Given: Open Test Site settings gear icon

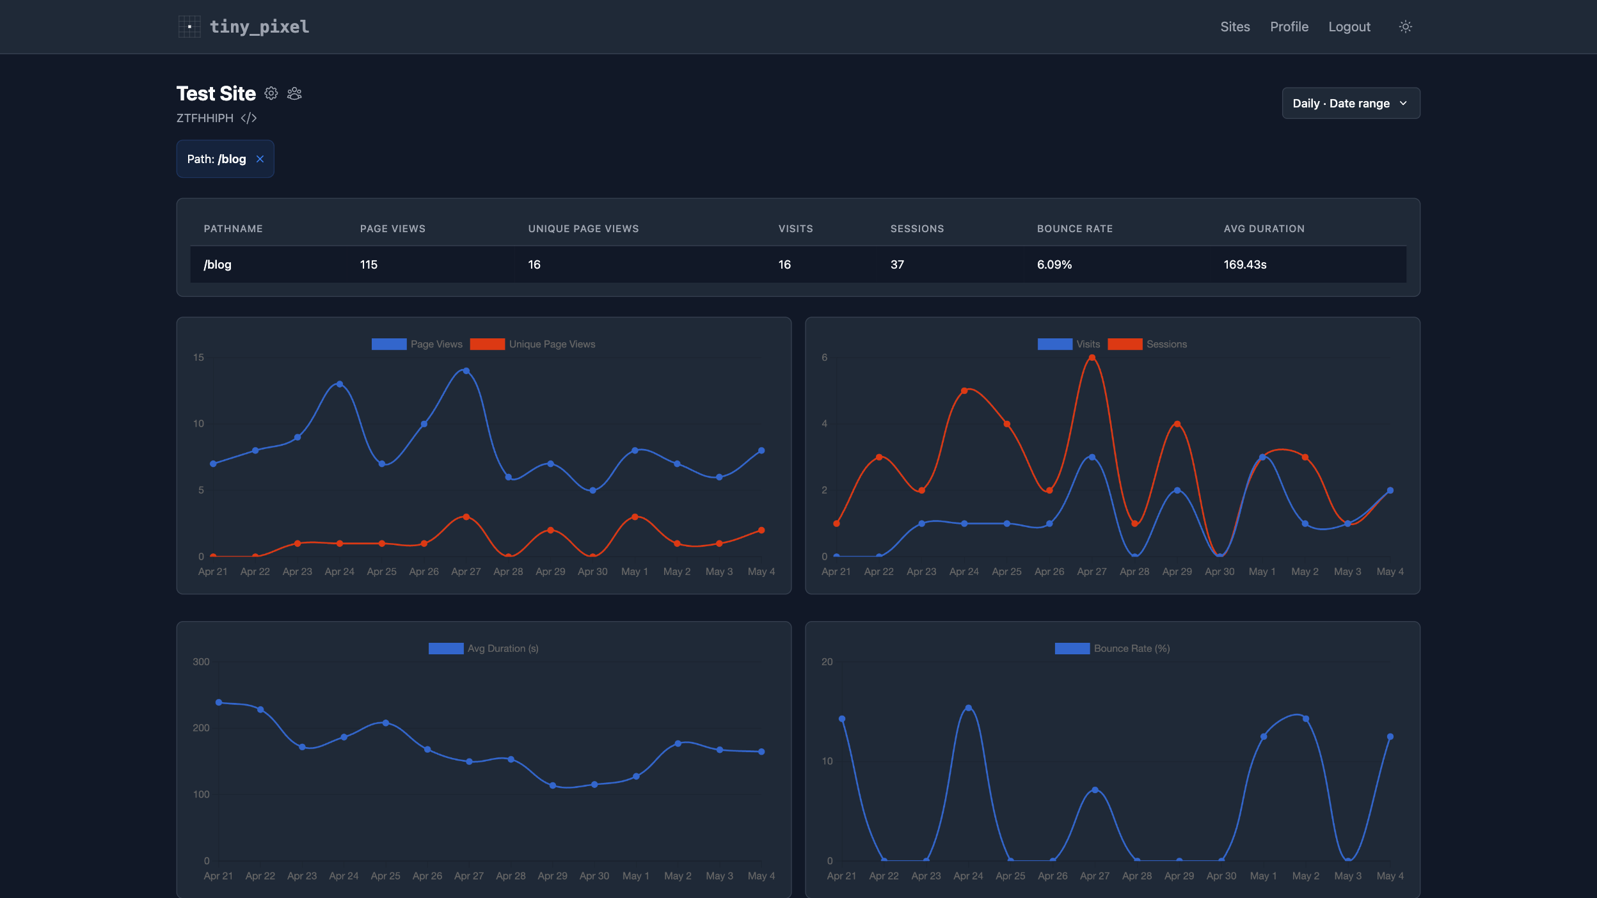Looking at the screenshot, I should [271, 93].
